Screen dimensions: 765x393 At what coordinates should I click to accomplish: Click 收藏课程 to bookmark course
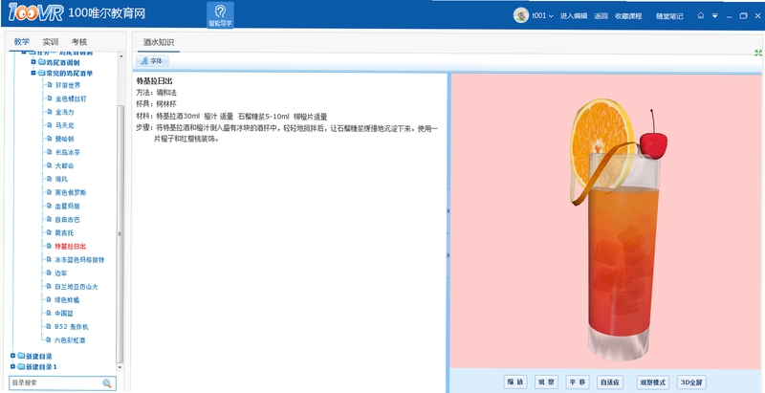pos(628,16)
